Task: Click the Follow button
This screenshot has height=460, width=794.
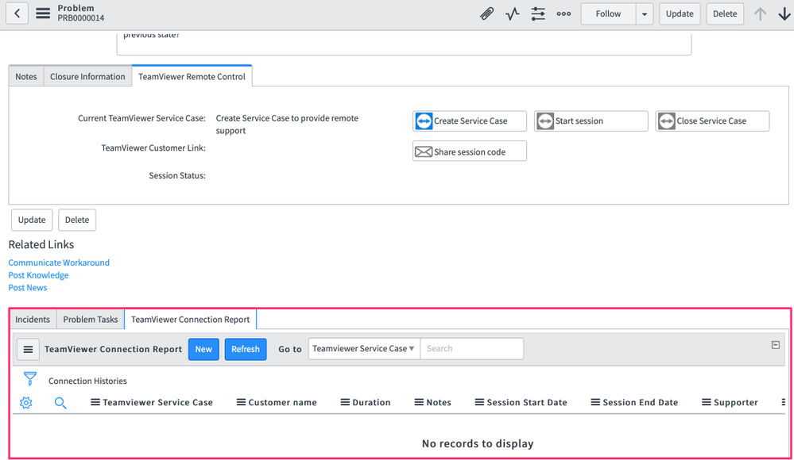Action: (x=608, y=13)
